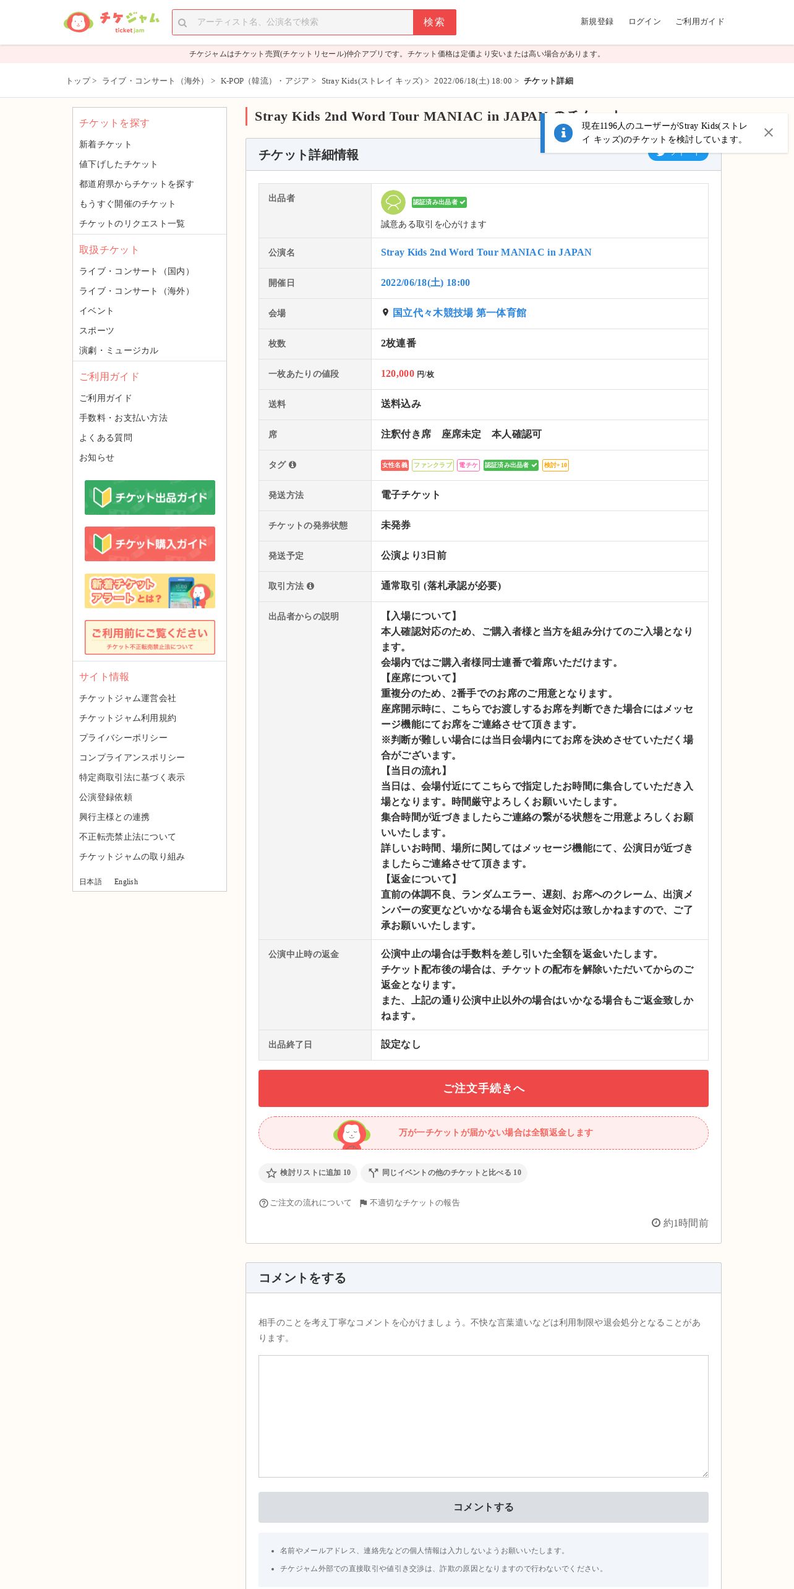This screenshot has width=794, height=1589.
Task: Open ライブ・コンサート（海外） breadcrumb
Action: pyautogui.click(x=155, y=81)
